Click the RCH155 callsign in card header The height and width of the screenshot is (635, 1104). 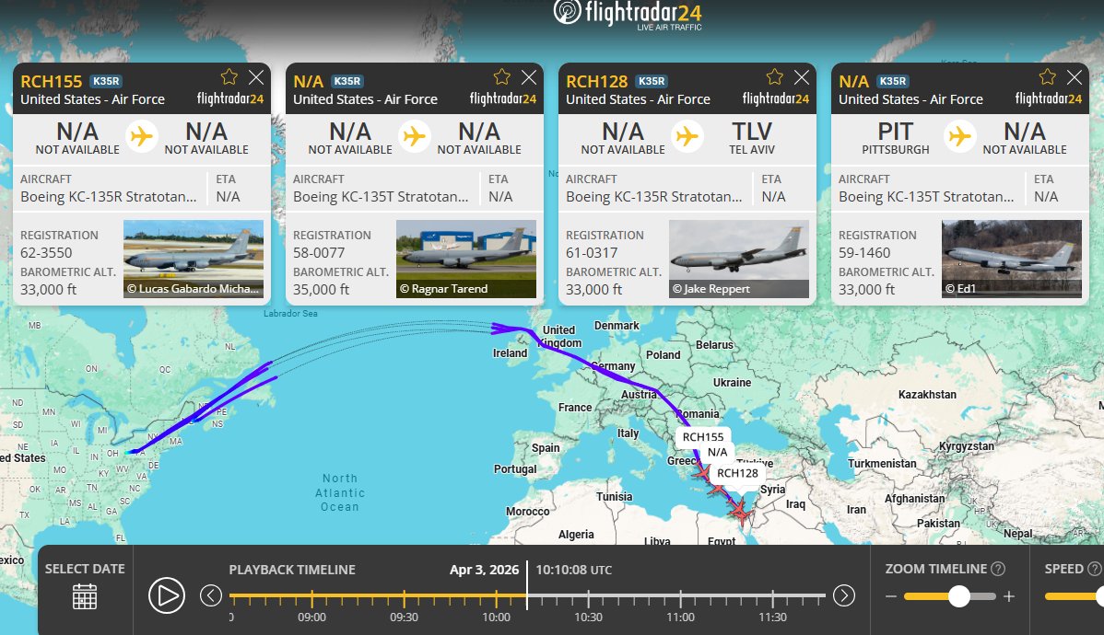click(52, 82)
